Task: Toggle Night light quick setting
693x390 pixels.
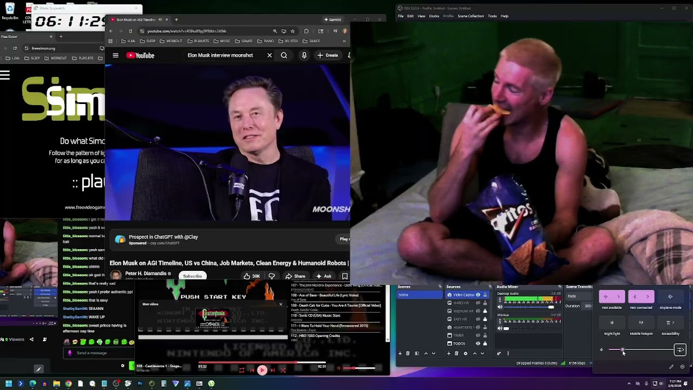Action: [x=612, y=323]
